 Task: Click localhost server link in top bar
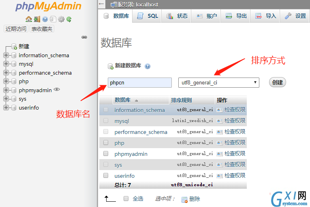pyautogui.click(x=147, y=4)
